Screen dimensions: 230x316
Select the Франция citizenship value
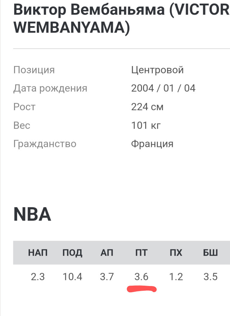(152, 144)
